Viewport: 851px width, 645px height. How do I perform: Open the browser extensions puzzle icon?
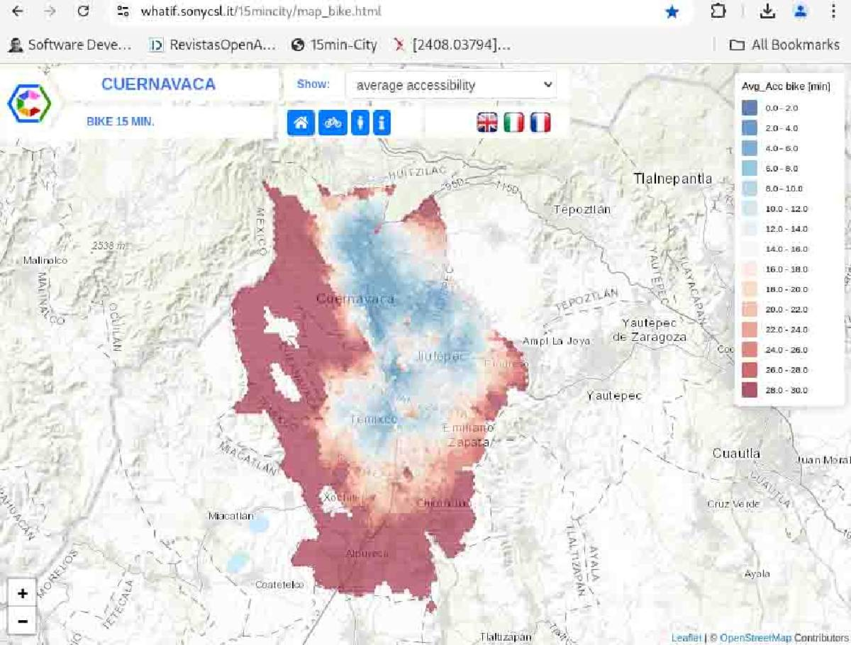(718, 12)
